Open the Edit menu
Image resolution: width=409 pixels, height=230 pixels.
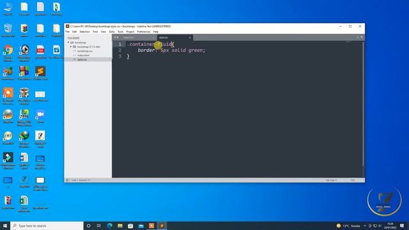tap(75, 31)
